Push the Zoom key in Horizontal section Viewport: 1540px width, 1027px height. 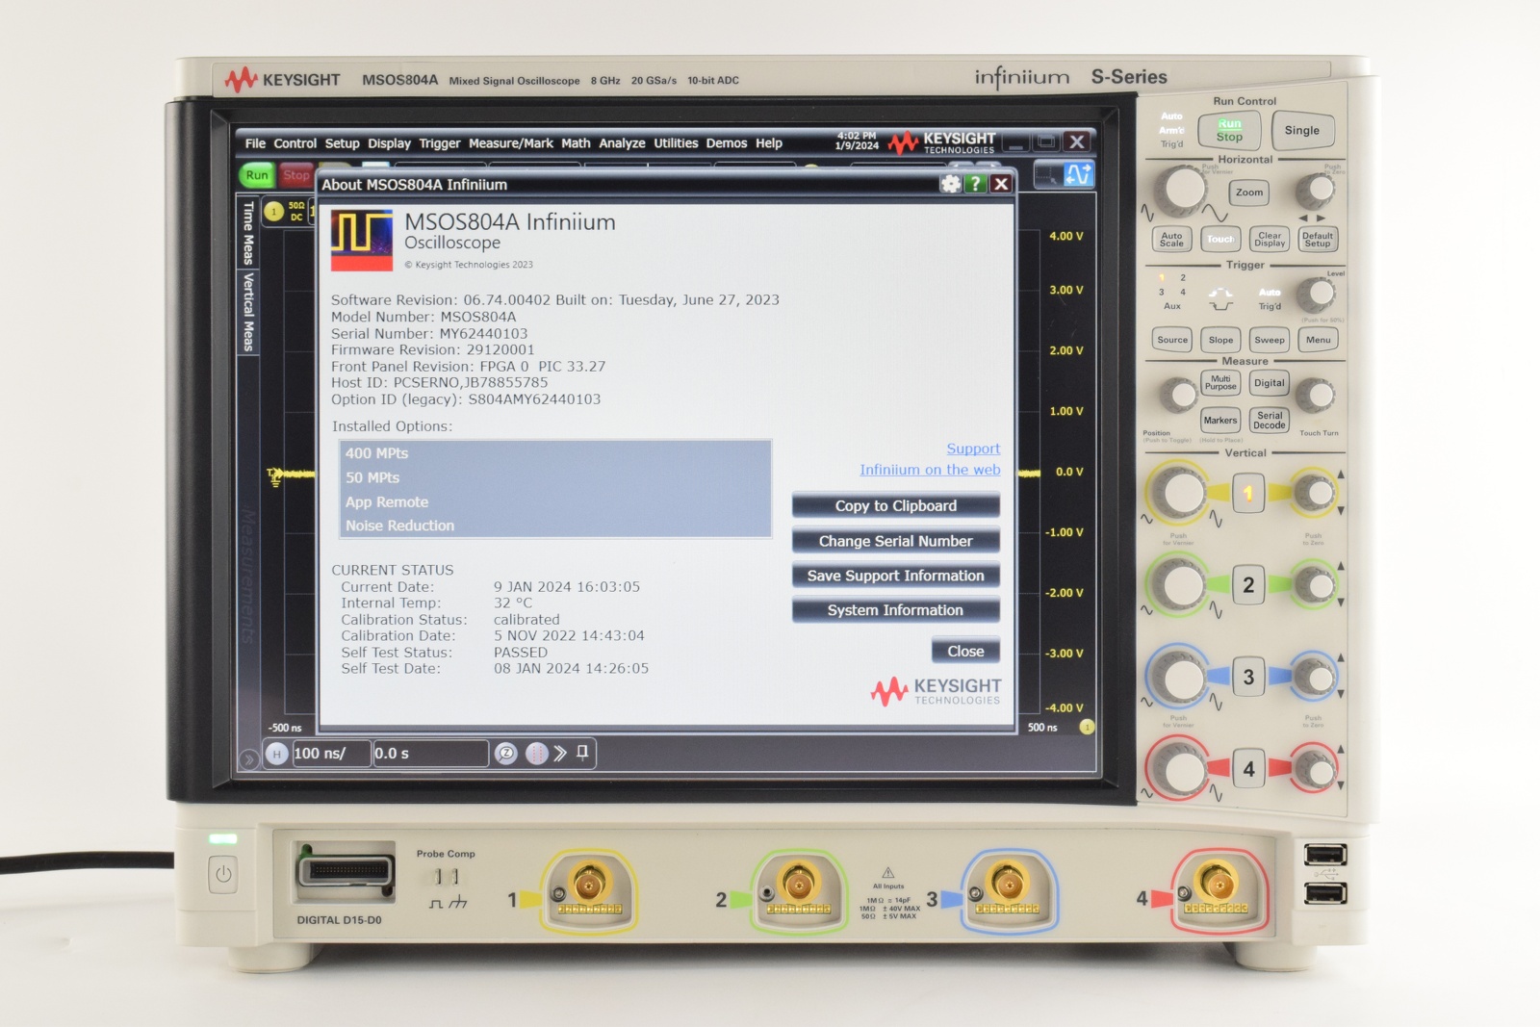1249,193
